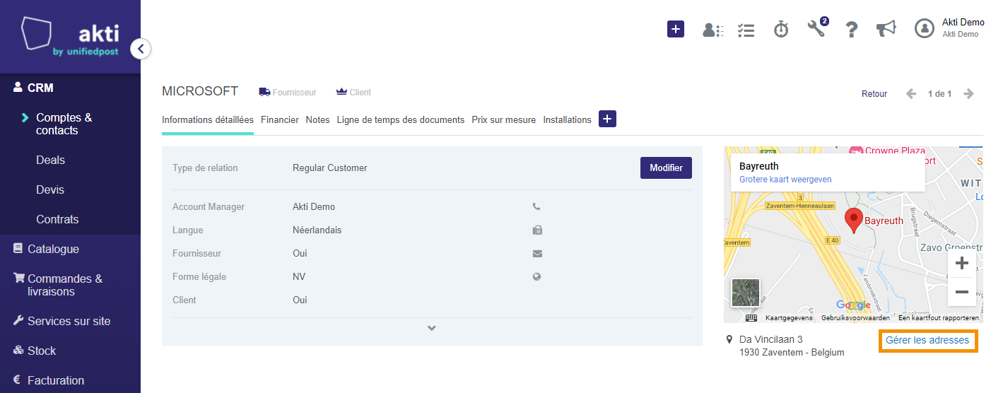Viewport: 991px width, 393px height.
Task: Open the contacts list icon in header
Action: 713,30
